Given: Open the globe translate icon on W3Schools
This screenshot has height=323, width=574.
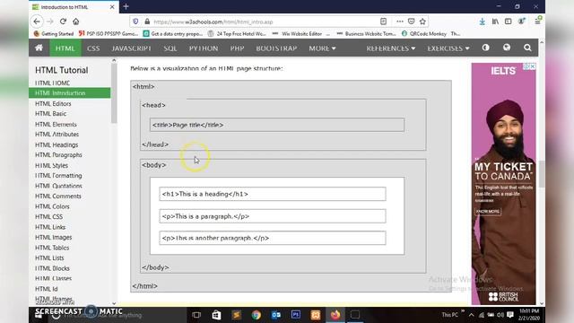Looking at the screenshot, I should point(507,48).
